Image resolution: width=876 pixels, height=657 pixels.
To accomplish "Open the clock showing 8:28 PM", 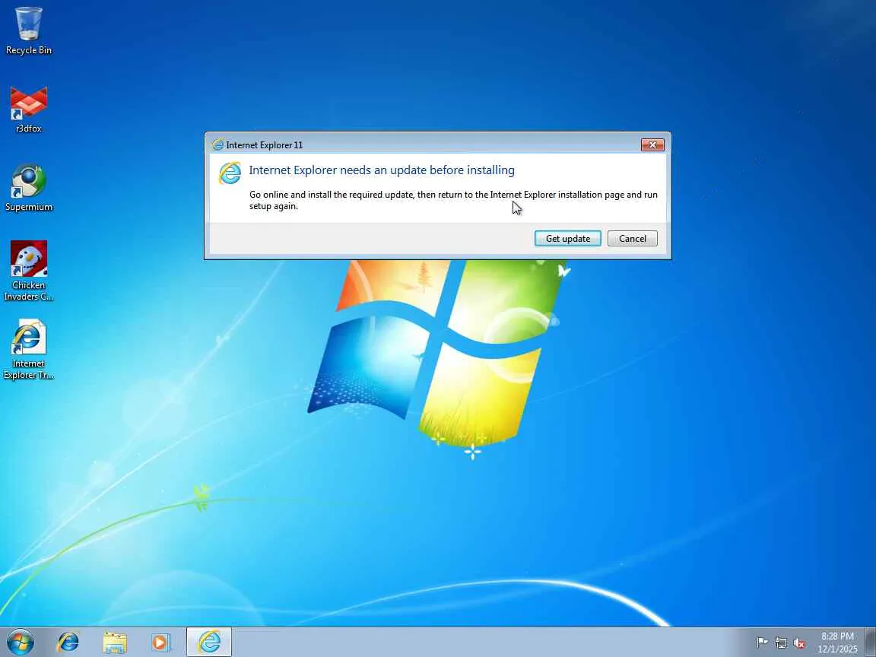I will pos(837,643).
